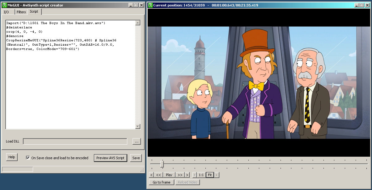This screenshot has height=190, width=372.
Task: Click the MeGUI icon in preview window title bar
Action: pos(150,5)
